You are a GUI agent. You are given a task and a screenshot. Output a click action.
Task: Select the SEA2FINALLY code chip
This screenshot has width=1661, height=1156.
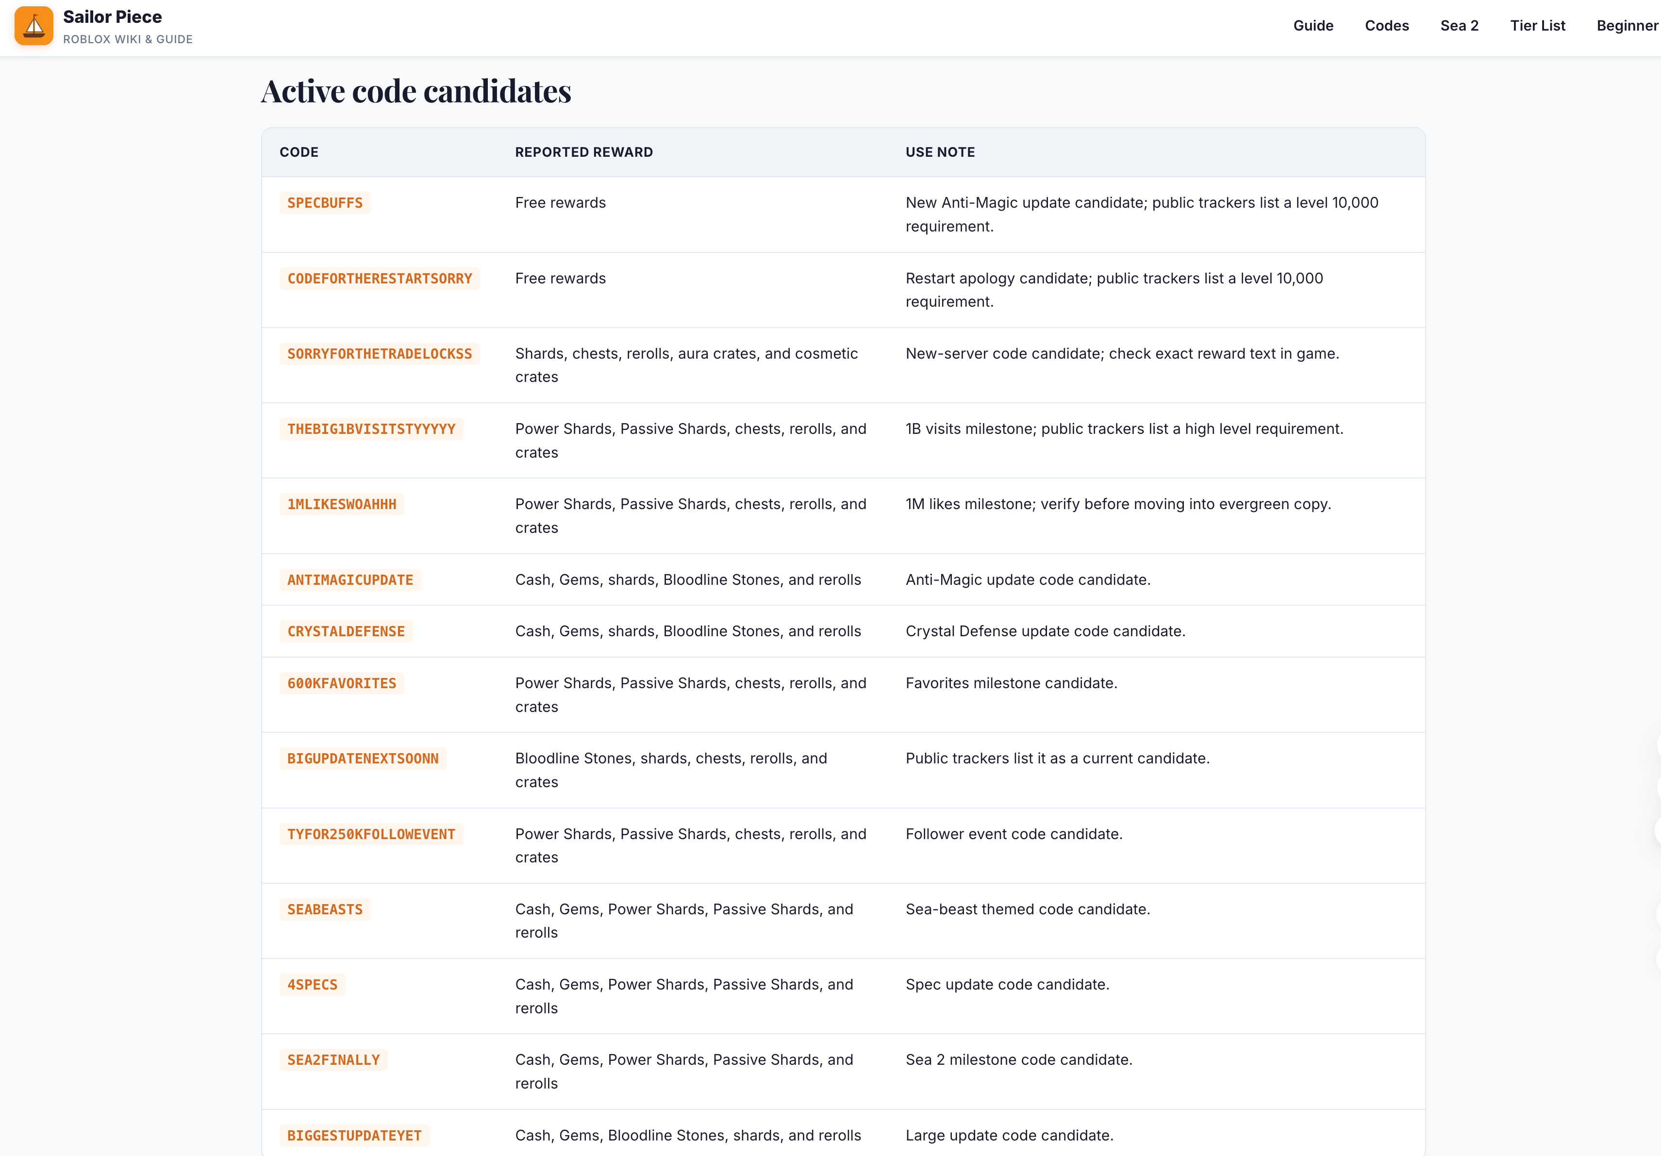[x=333, y=1060]
